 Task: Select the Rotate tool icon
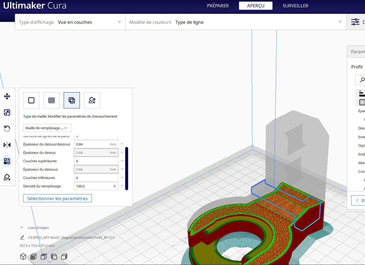[x=7, y=129]
